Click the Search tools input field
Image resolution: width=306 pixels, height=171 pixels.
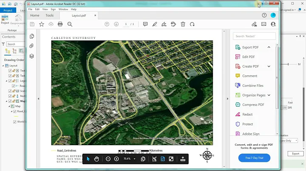click(x=254, y=36)
